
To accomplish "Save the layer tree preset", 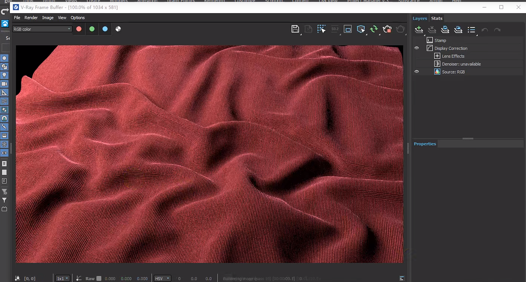I will click(445, 29).
